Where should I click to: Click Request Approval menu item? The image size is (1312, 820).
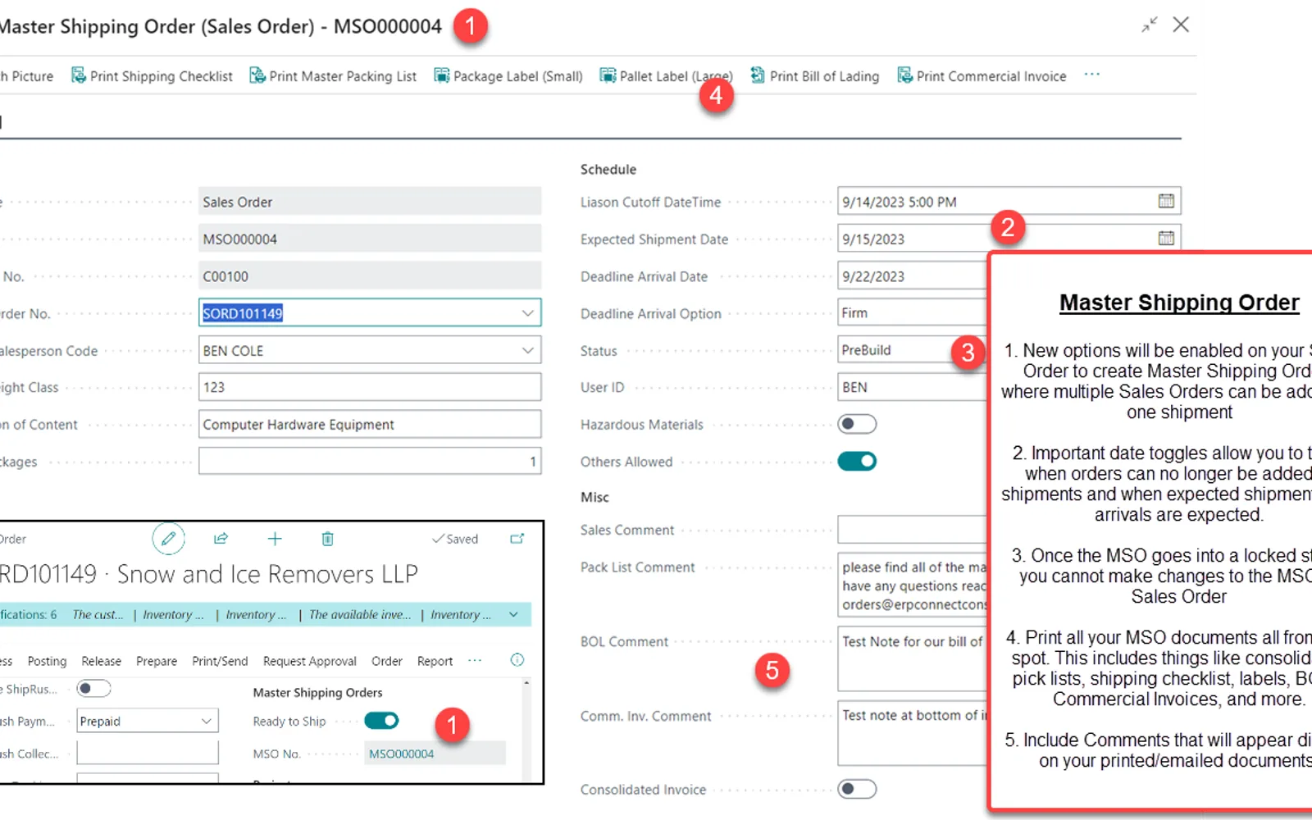click(310, 661)
